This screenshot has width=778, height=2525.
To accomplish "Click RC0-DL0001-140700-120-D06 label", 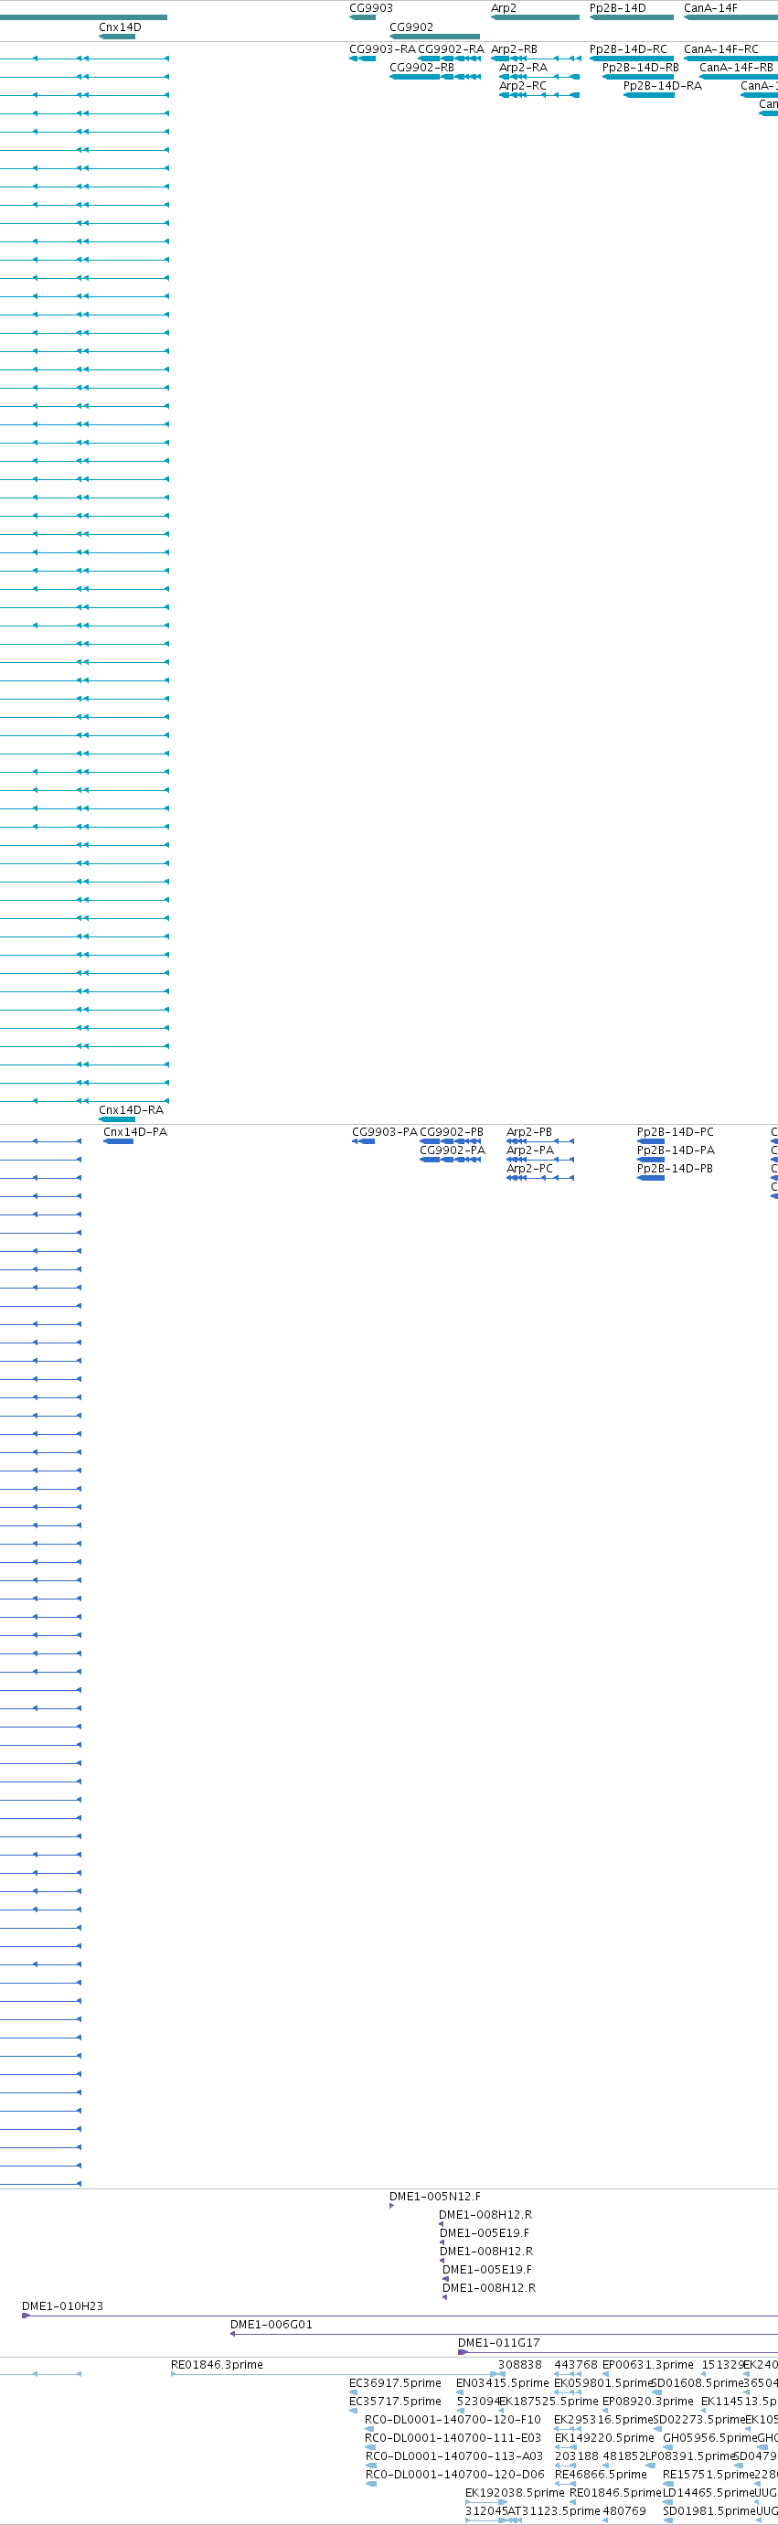I will [x=454, y=2475].
